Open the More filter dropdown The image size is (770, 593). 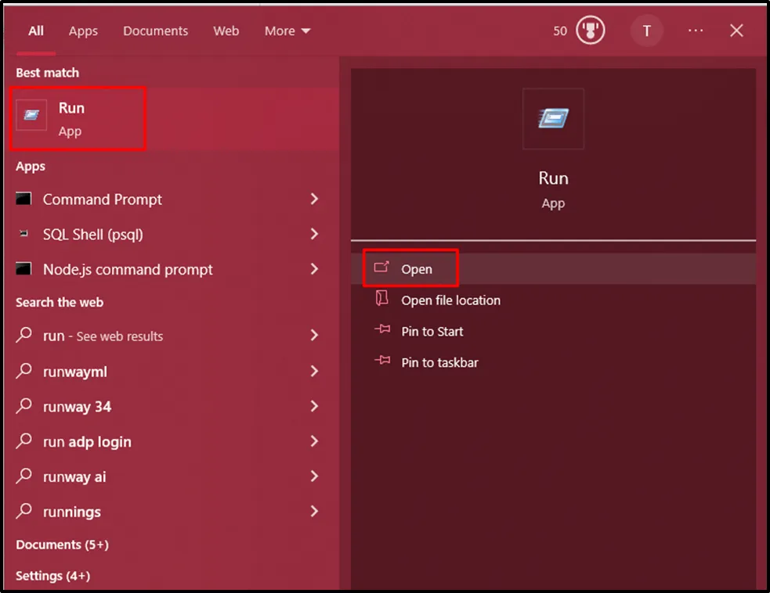(x=287, y=31)
